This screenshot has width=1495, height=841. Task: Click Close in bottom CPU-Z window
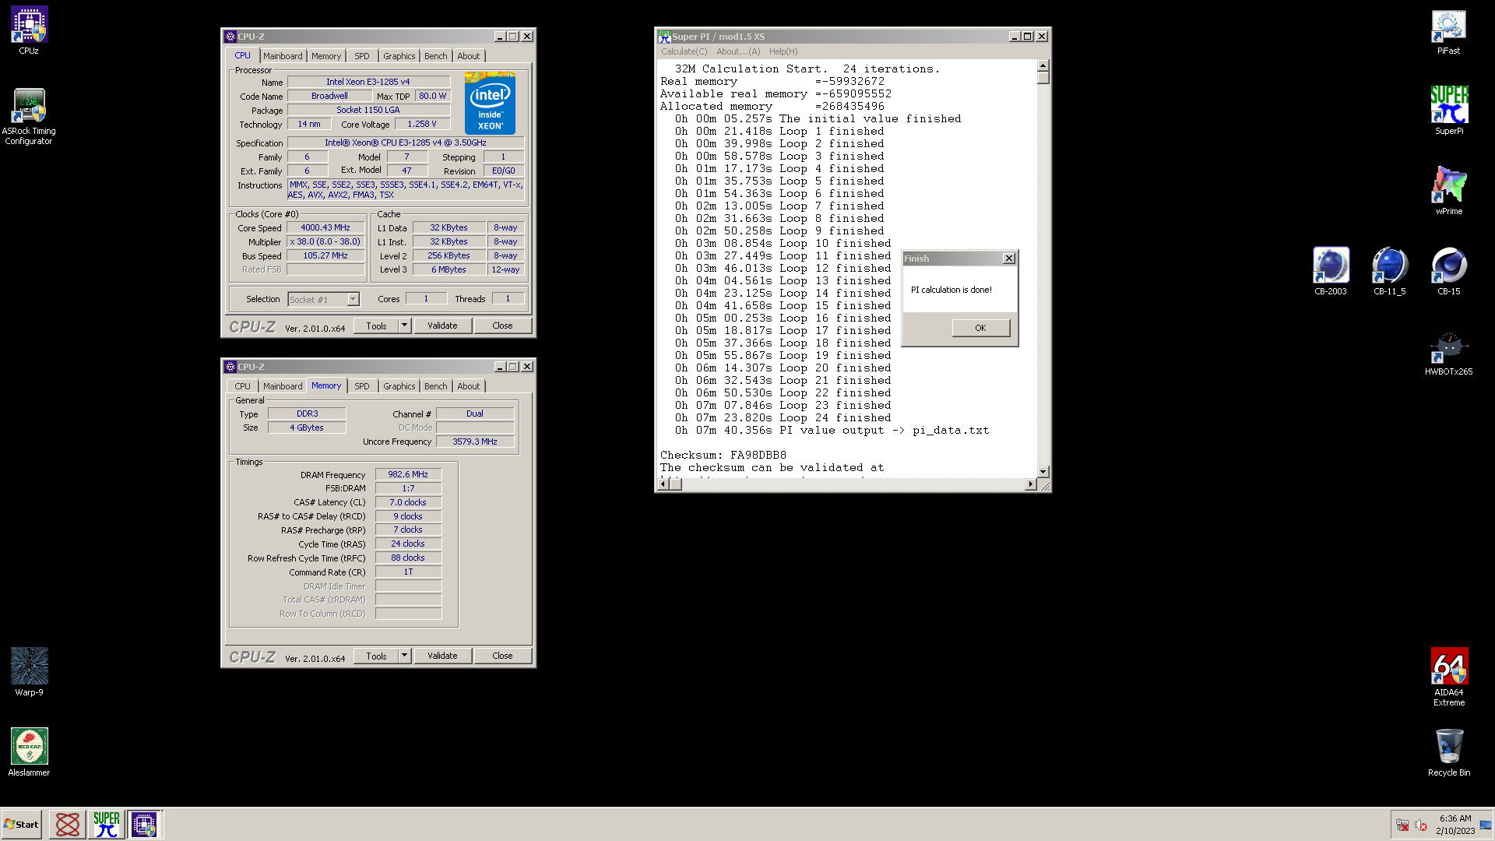click(502, 656)
